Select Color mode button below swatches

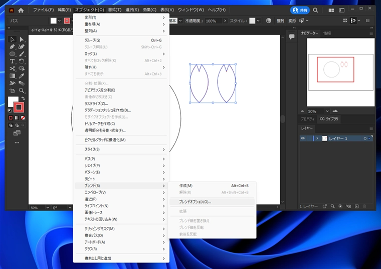point(11,118)
